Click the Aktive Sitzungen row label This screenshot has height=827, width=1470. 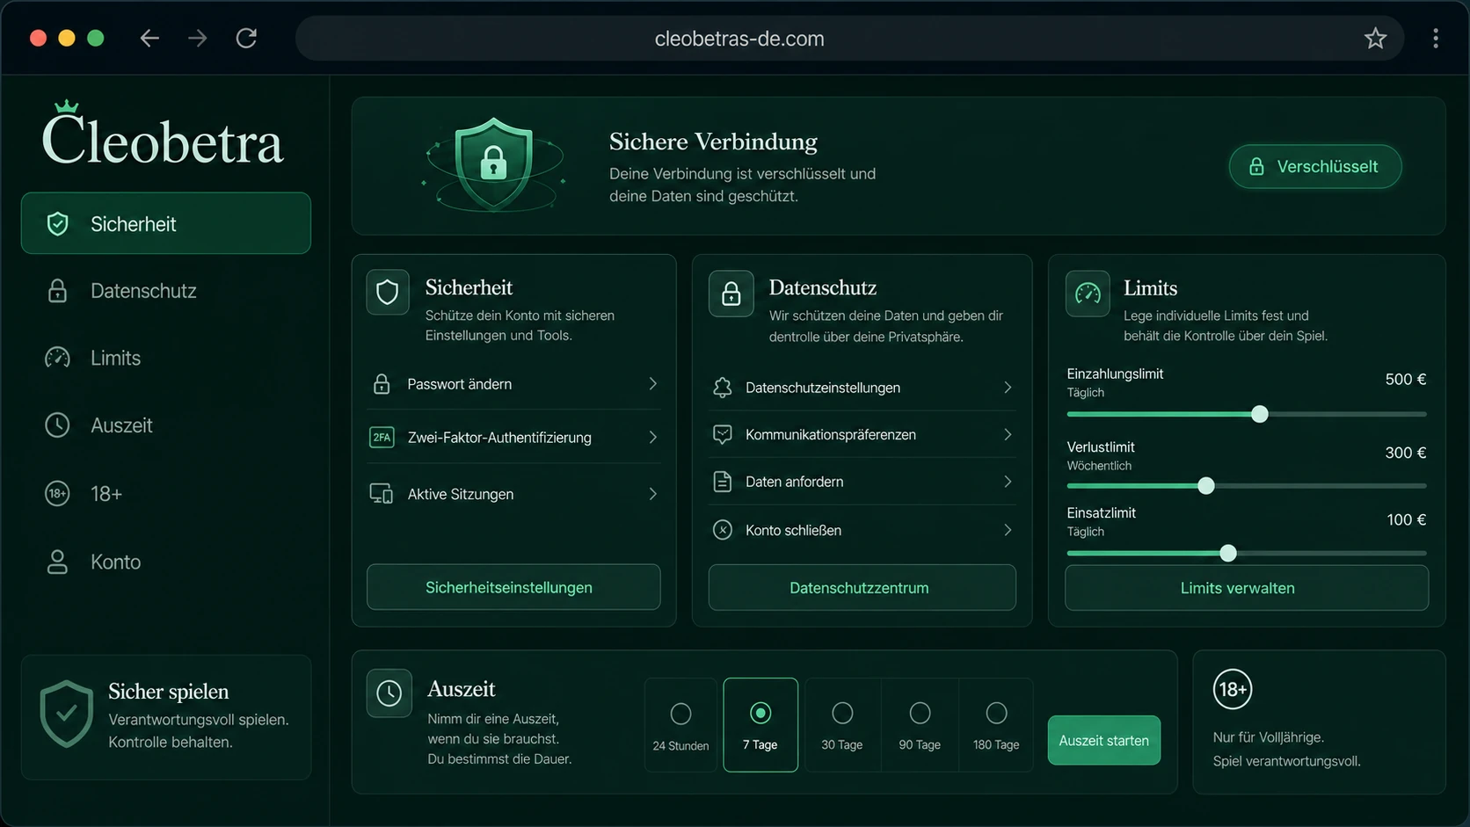(x=460, y=494)
